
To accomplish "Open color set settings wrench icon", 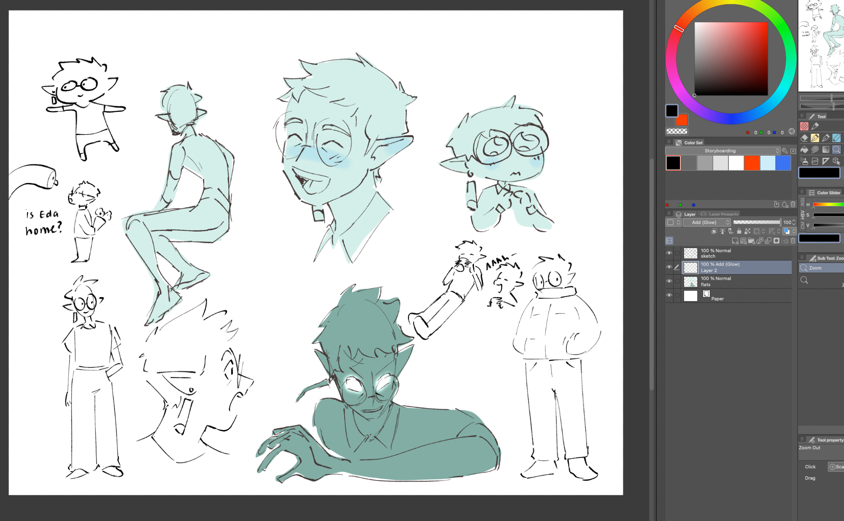I will click(x=784, y=151).
